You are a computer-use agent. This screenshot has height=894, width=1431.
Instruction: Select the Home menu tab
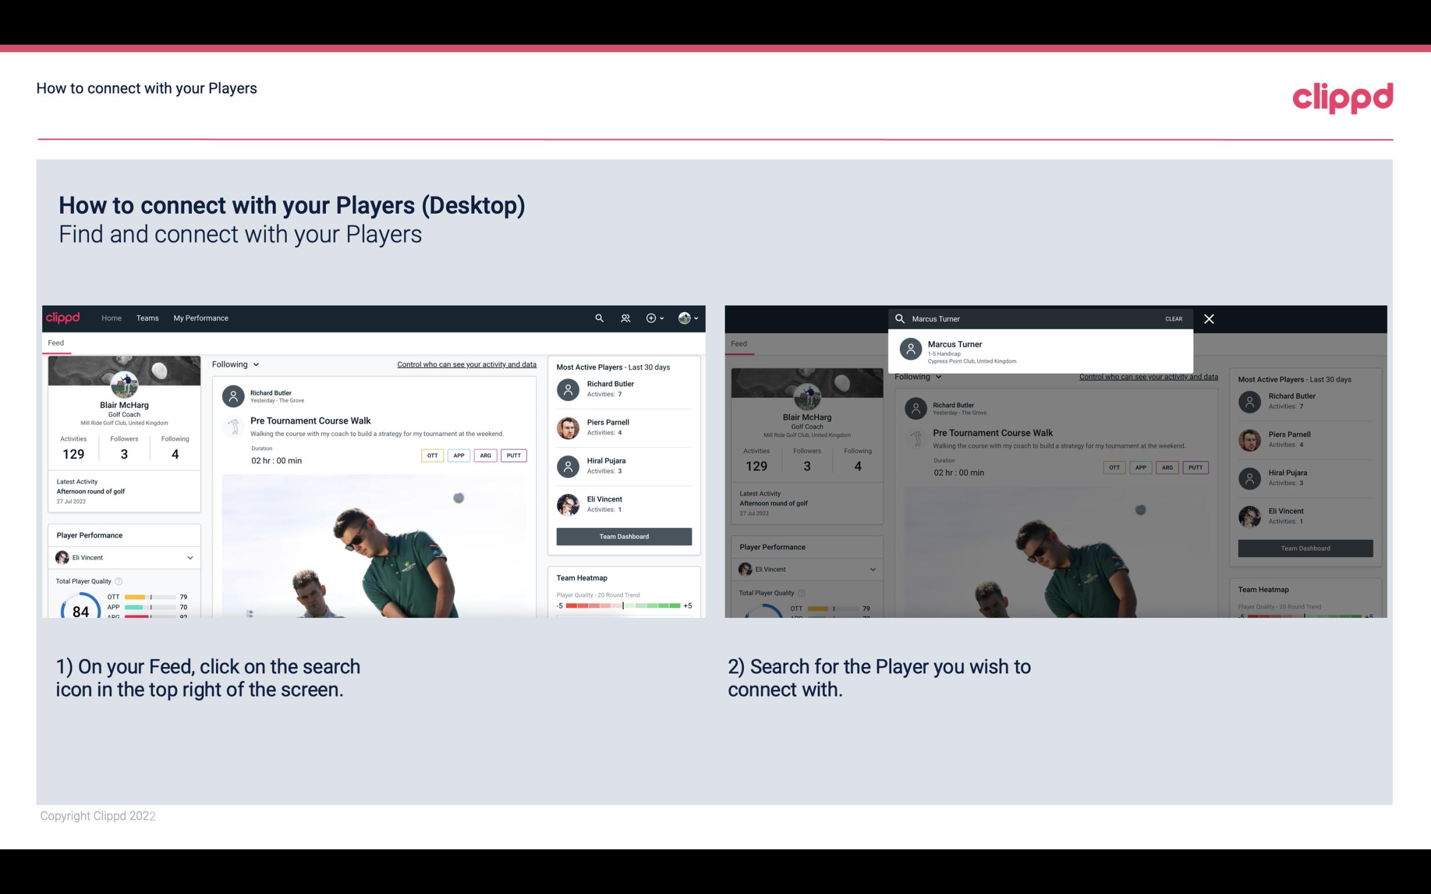coord(110,317)
